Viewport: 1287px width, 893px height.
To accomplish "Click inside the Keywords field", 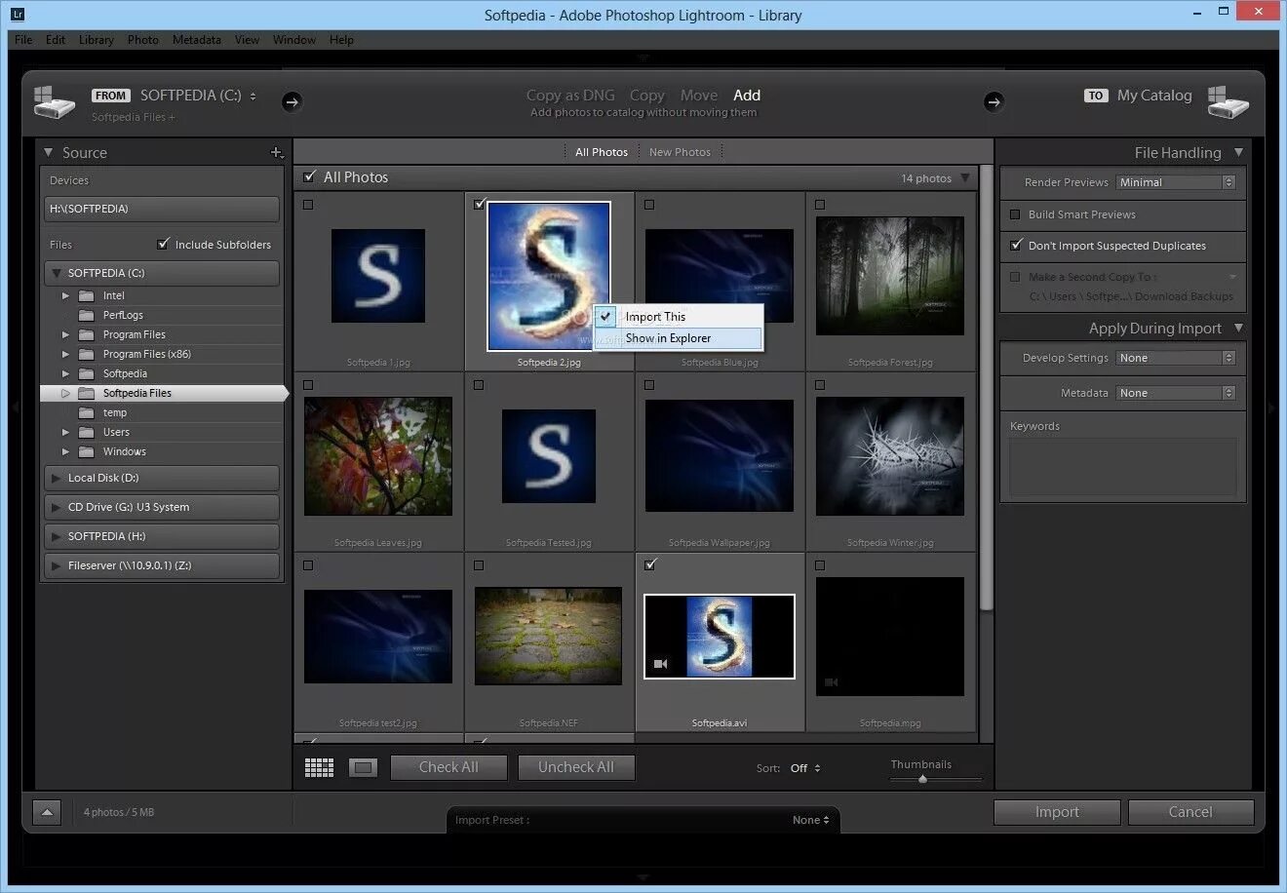I will (x=1123, y=468).
